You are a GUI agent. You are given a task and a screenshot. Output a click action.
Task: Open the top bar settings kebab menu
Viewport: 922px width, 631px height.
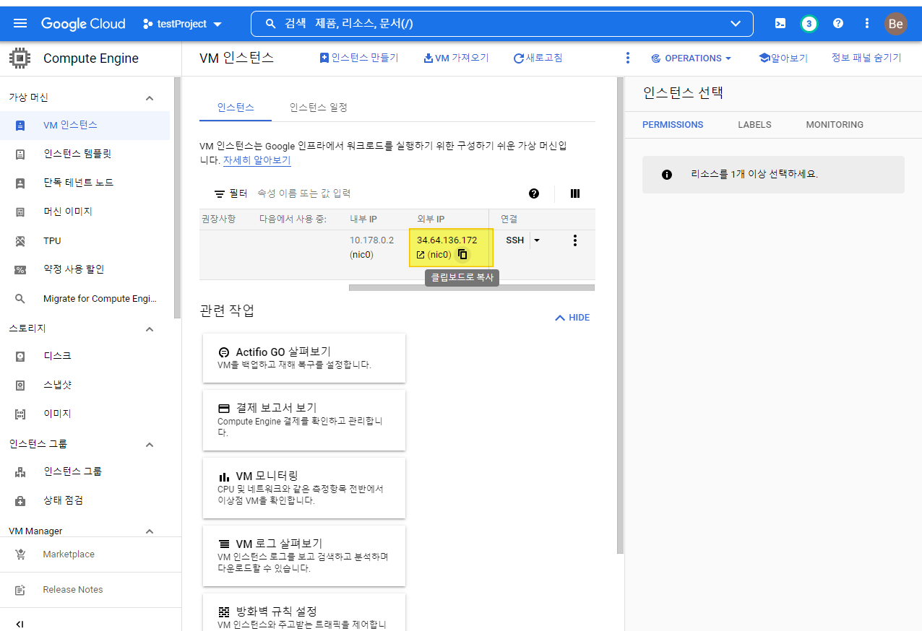coord(867,24)
